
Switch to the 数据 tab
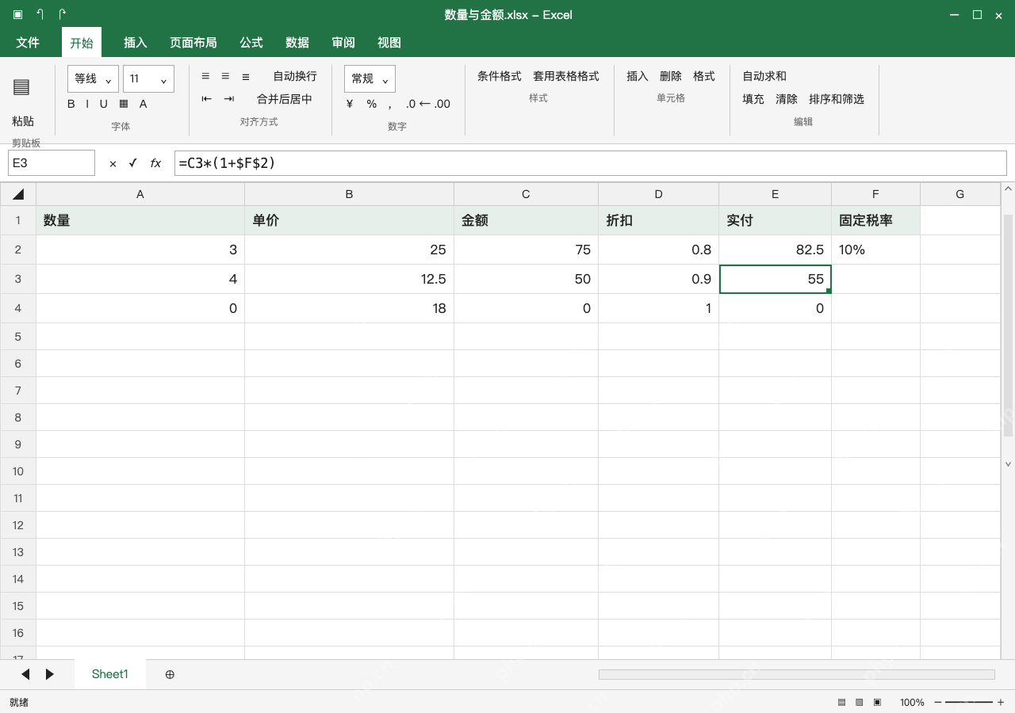[297, 43]
